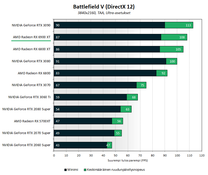
Task: Click the NVIDIA GeForce RTX 3060 Ti label
Action: tap(29, 97)
